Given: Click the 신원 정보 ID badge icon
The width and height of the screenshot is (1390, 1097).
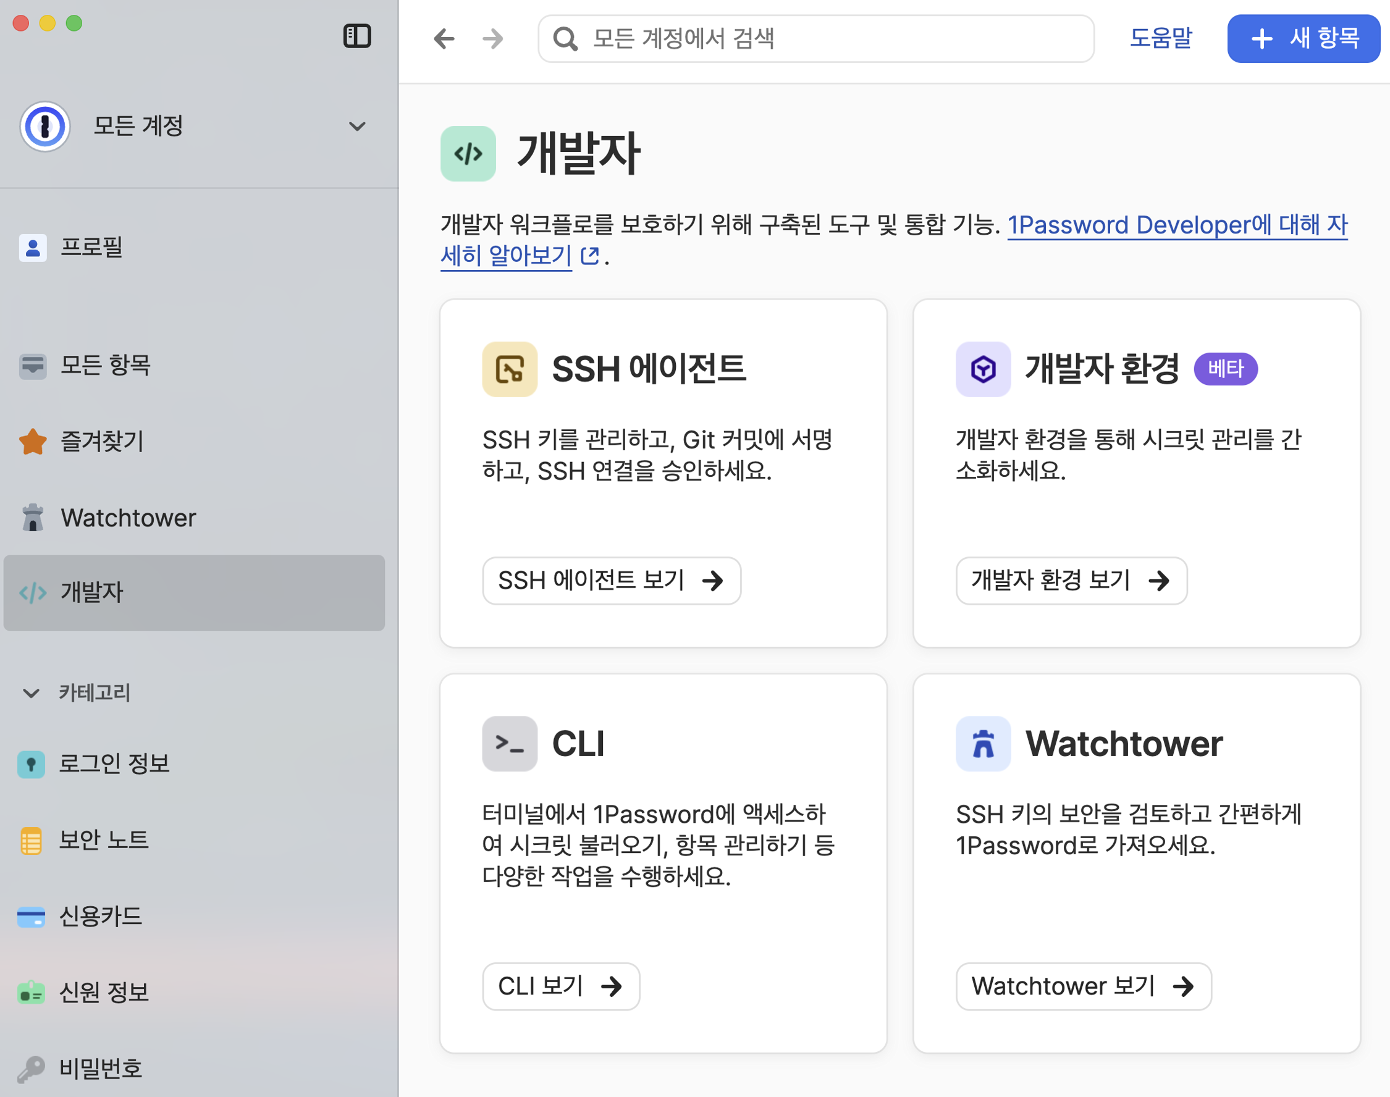Looking at the screenshot, I should (32, 993).
